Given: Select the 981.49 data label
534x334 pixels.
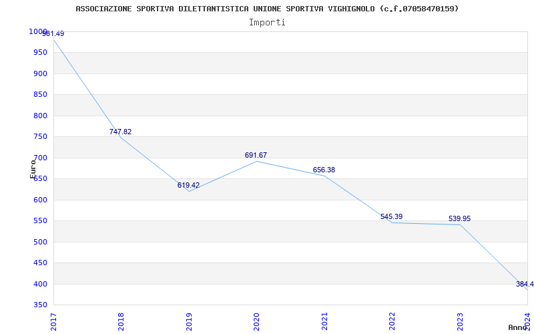Looking at the screenshot, I should (x=53, y=34).
